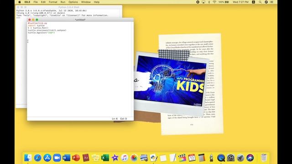Open the input source 'A' menu

pyautogui.click(x=254, y=2)
